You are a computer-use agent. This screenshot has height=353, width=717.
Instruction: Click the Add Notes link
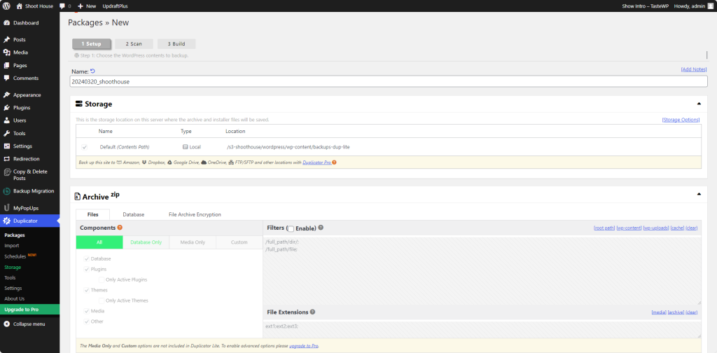pyautogui.click(x=694, y=69)
